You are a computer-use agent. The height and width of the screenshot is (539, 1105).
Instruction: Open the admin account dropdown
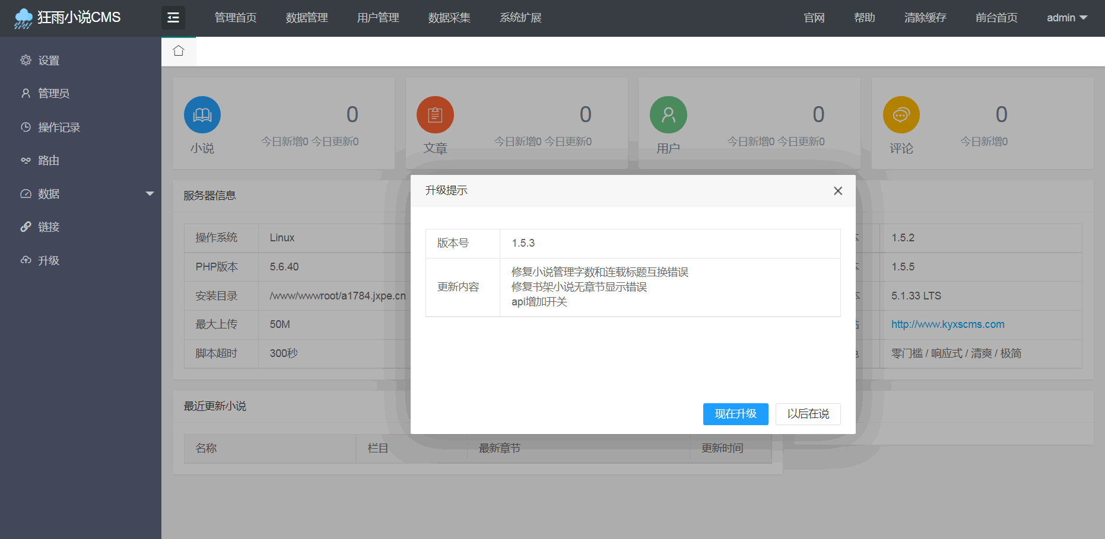pyautogui.click(x=1066, y=18)
